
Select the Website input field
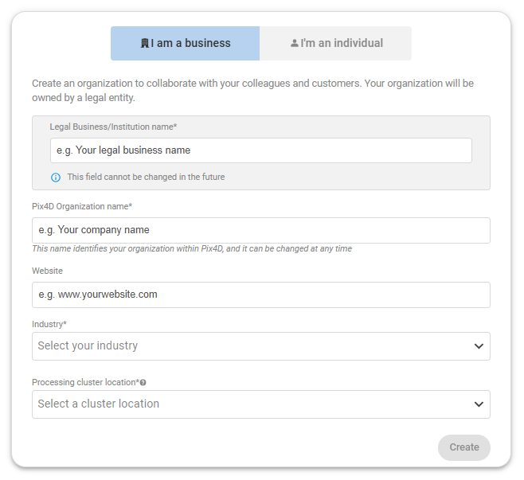[260, 295]
